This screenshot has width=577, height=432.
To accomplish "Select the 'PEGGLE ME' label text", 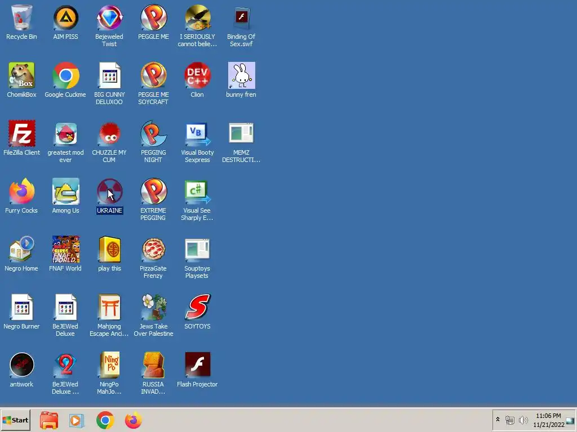I will tap(153, 37).
